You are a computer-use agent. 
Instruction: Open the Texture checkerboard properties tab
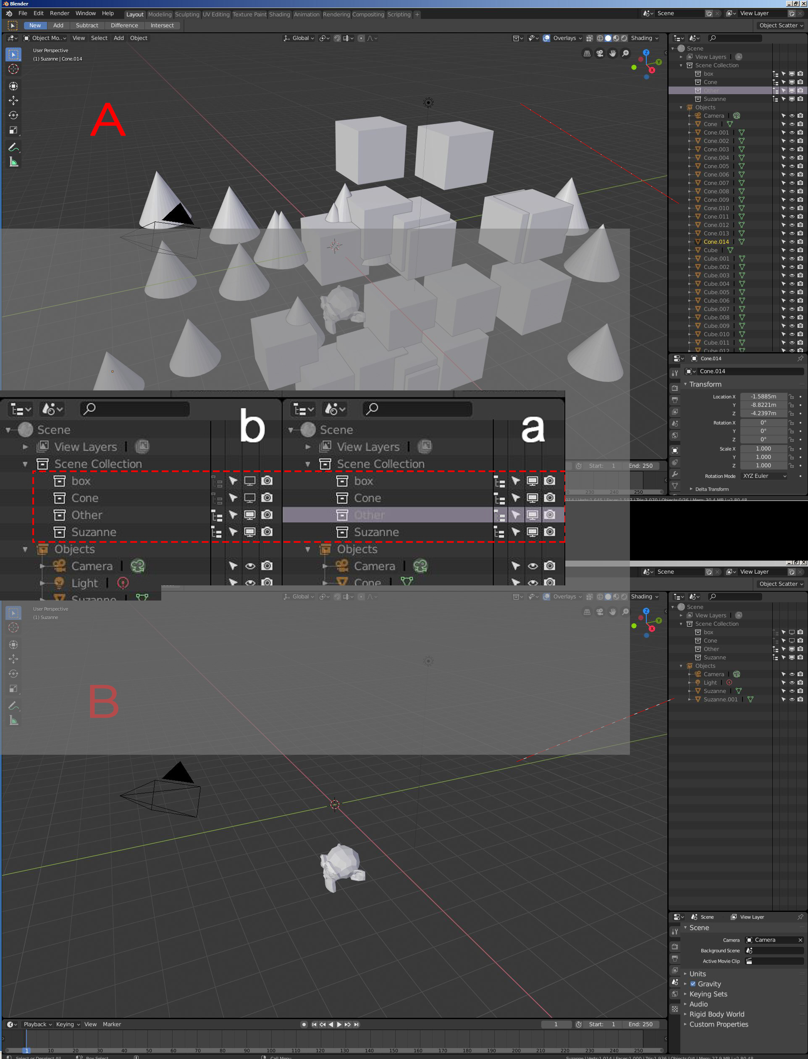(675, 1009)
